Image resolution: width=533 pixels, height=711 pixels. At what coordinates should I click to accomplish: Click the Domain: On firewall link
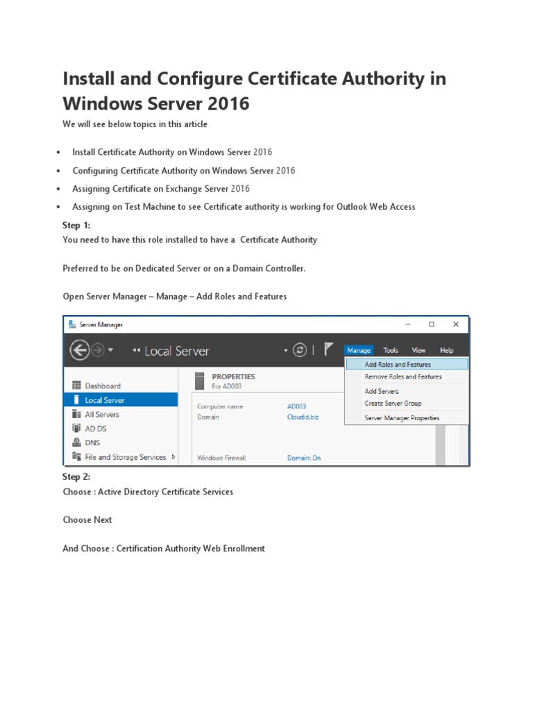click(304, 458)
